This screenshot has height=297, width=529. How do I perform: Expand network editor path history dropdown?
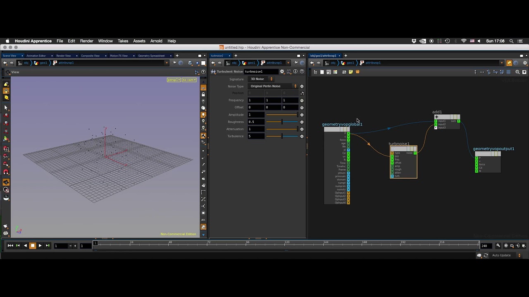point(502,63)
